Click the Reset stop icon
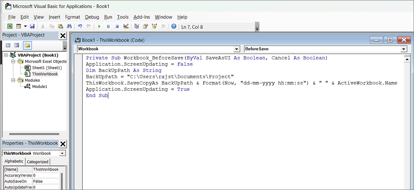Viewport: 414px width, 190px height. click(x=117, y=26)
